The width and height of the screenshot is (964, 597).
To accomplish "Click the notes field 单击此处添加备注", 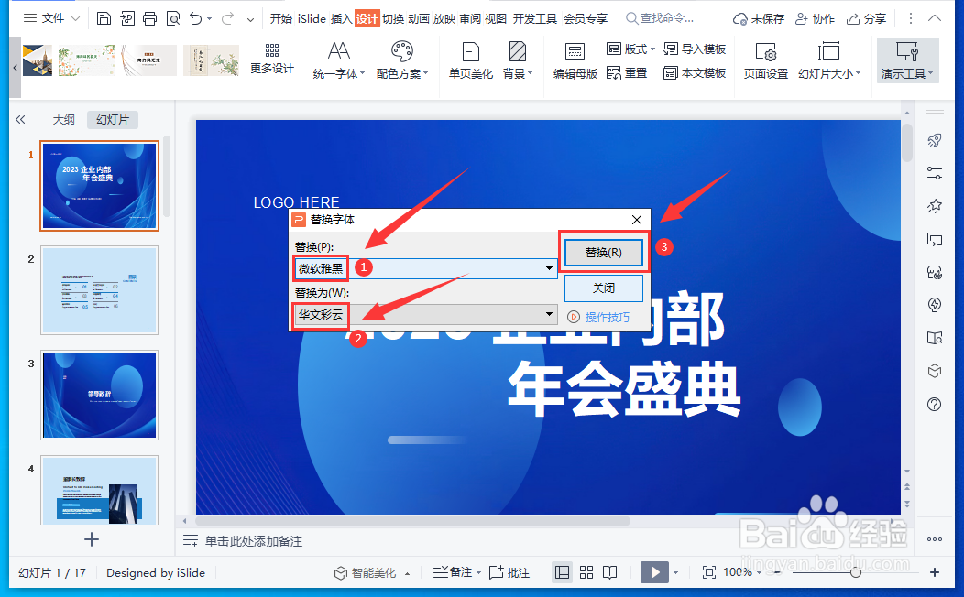I will [x=253, y=541].
